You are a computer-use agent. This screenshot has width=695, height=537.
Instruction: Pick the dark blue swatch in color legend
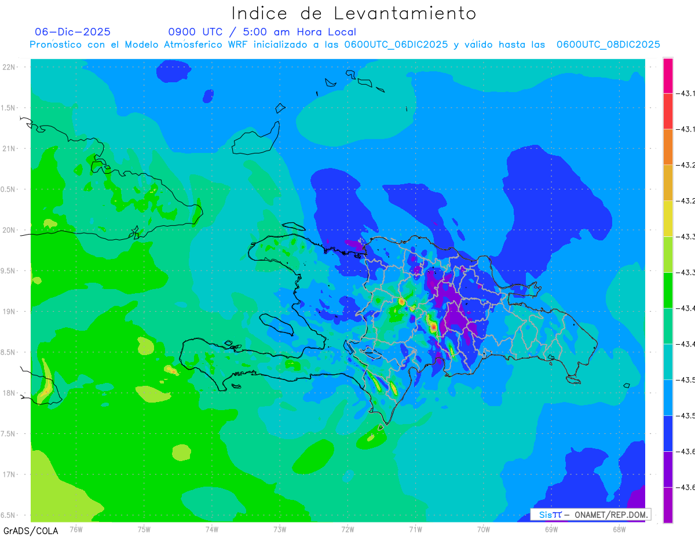coord(668,434)
